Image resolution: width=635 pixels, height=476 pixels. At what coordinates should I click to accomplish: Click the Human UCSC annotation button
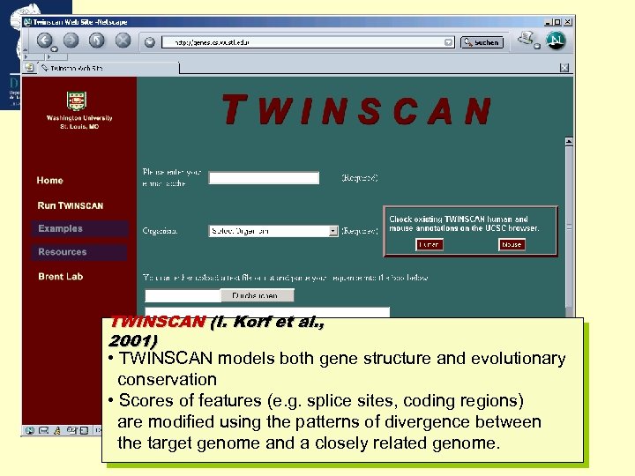[x=430, y=244]
